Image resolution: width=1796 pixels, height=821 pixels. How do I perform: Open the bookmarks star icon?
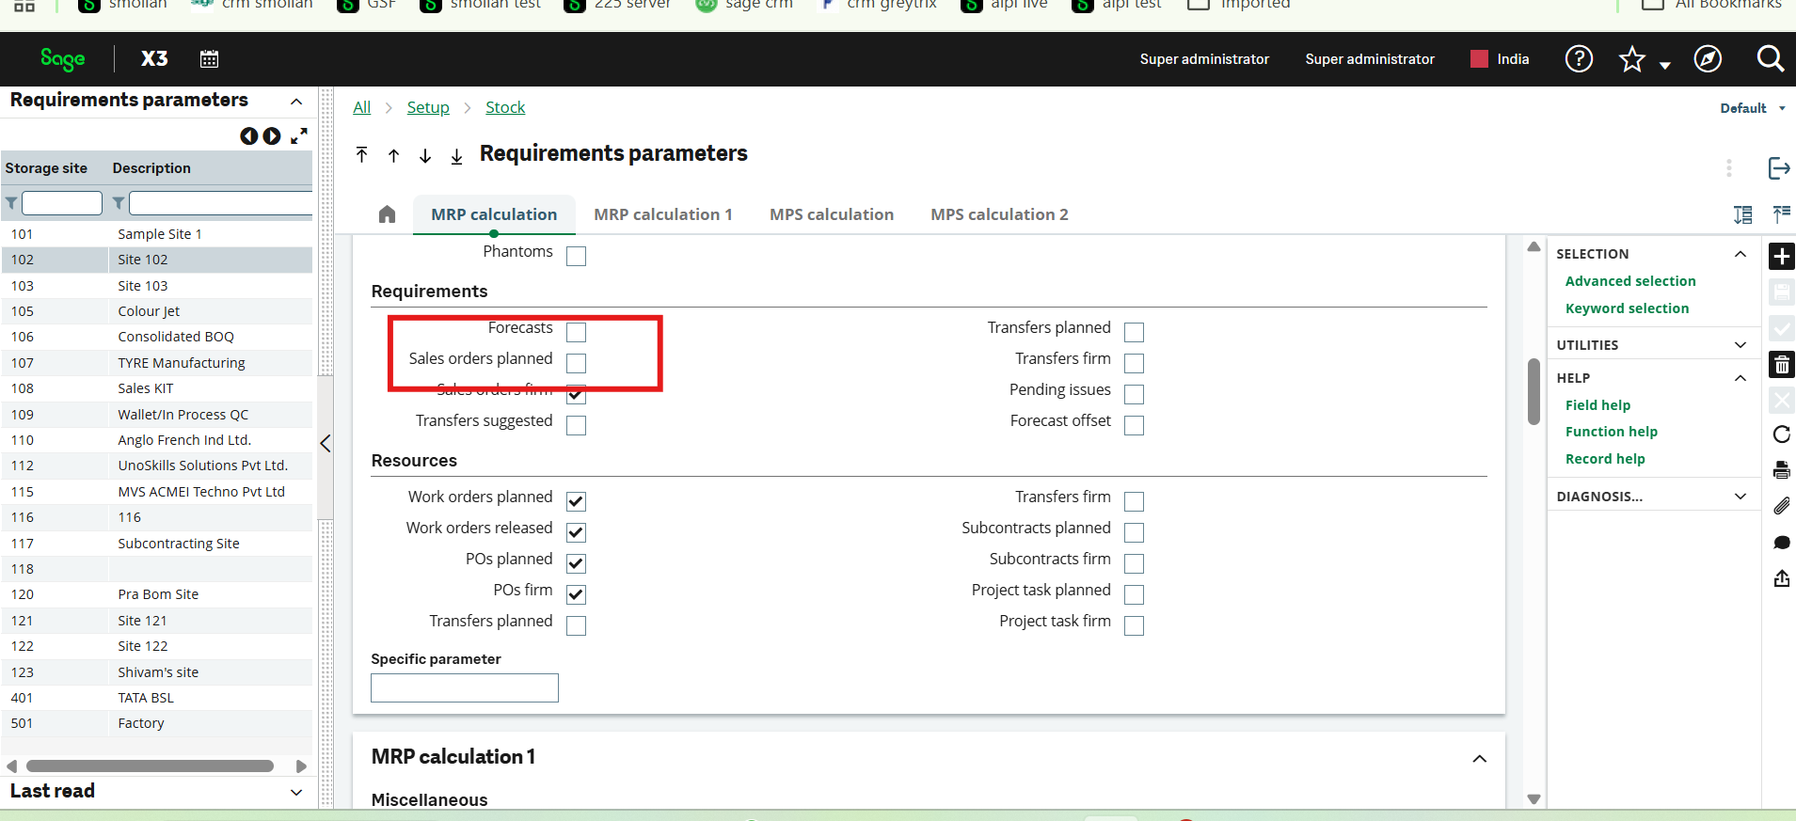[1632, 59]
